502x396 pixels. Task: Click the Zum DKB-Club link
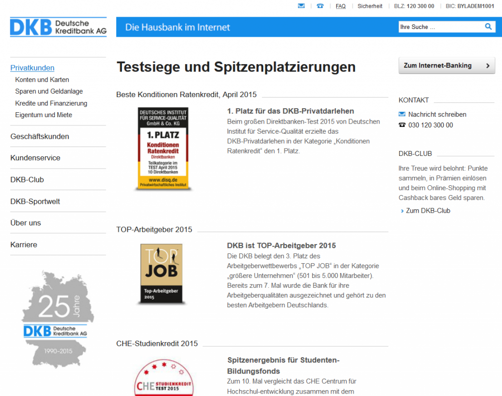[428, 211]
